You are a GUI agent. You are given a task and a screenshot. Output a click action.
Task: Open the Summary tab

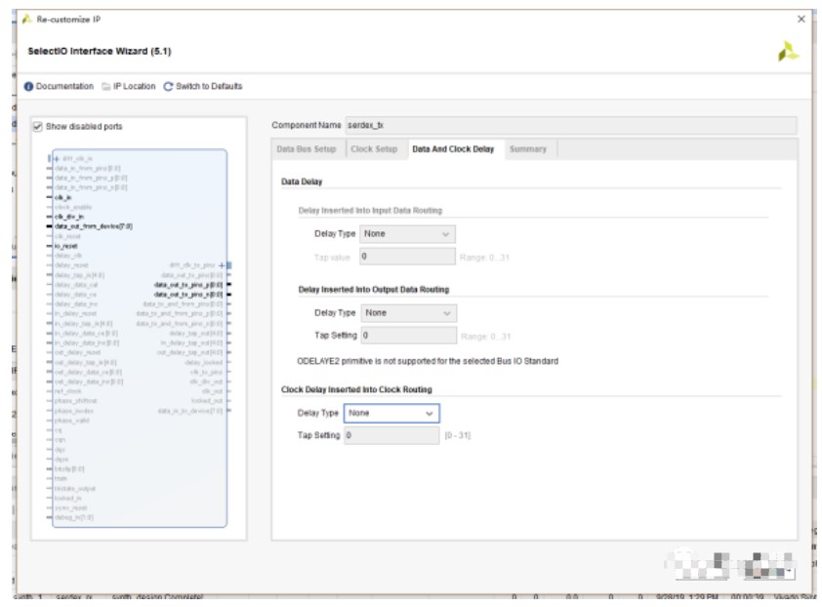tap(528, 149)
